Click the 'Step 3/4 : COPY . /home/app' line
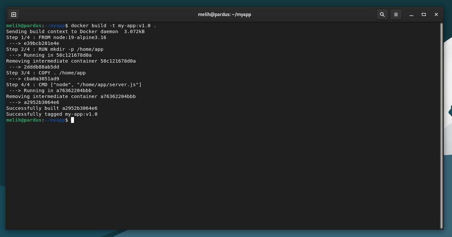452x237 pixels. (x=46, y=73)
